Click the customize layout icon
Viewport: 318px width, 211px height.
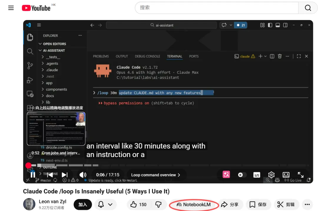262,25
